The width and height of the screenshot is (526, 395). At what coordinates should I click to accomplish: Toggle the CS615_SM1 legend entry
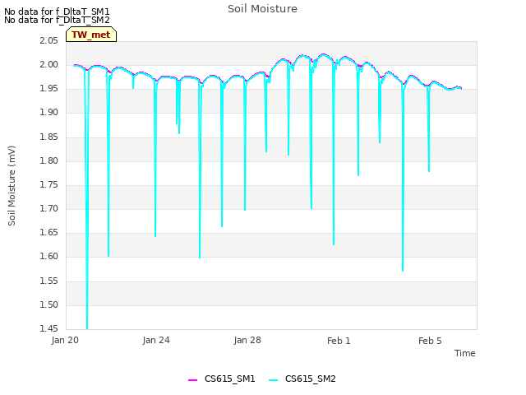222,379
